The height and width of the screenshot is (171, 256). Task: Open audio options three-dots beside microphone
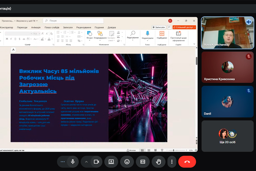[x=63, y=162]
